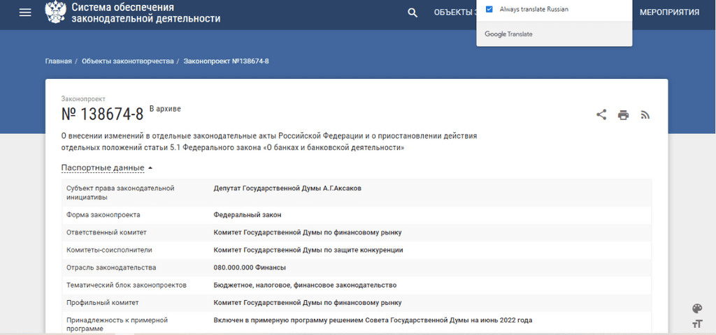Open the ОБЪЕКТЫ menu item
This screenshot has width=716, height=335.
click(454, 13)
